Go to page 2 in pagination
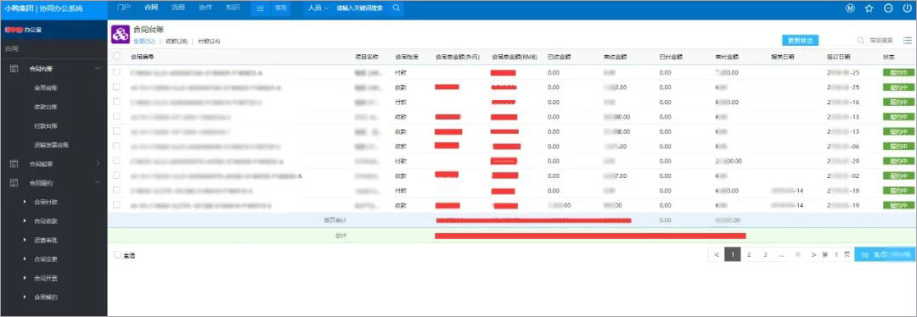 click(749, 254)
